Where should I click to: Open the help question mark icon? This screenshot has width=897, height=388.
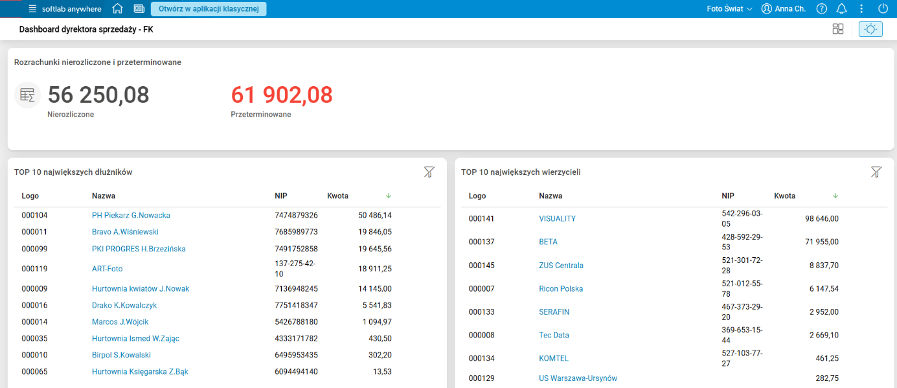pos(822,9)
